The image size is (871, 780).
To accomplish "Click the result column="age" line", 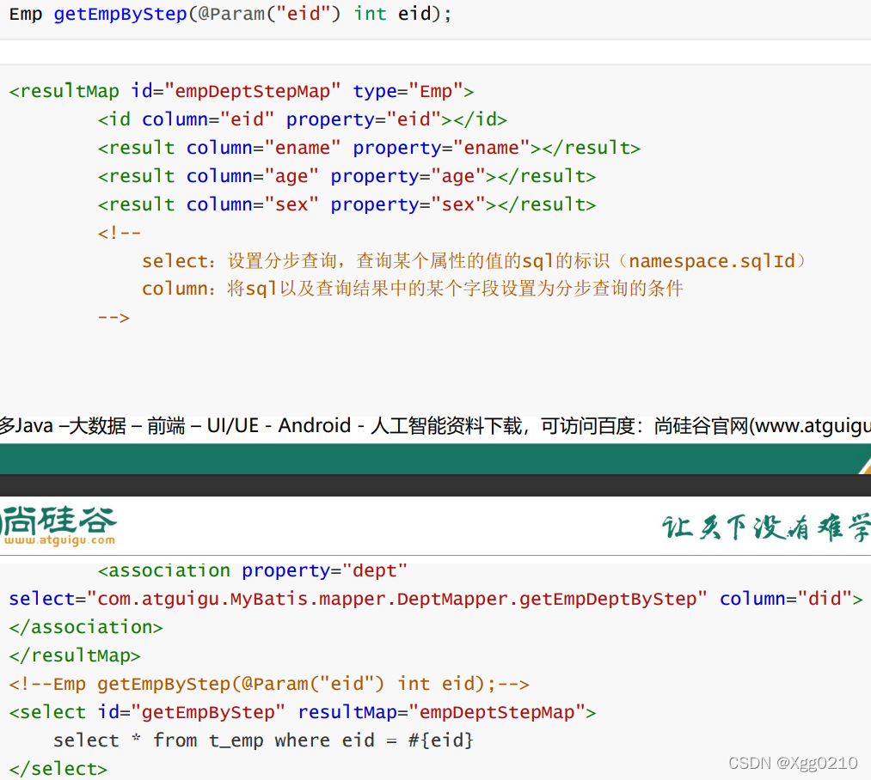I will pyautogui.click(x=347, y=176).
